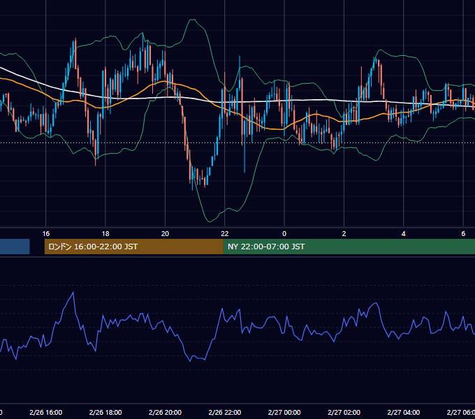Click the 18 hour axis label
Screen dimensions: 475x419
coord(105,234)
